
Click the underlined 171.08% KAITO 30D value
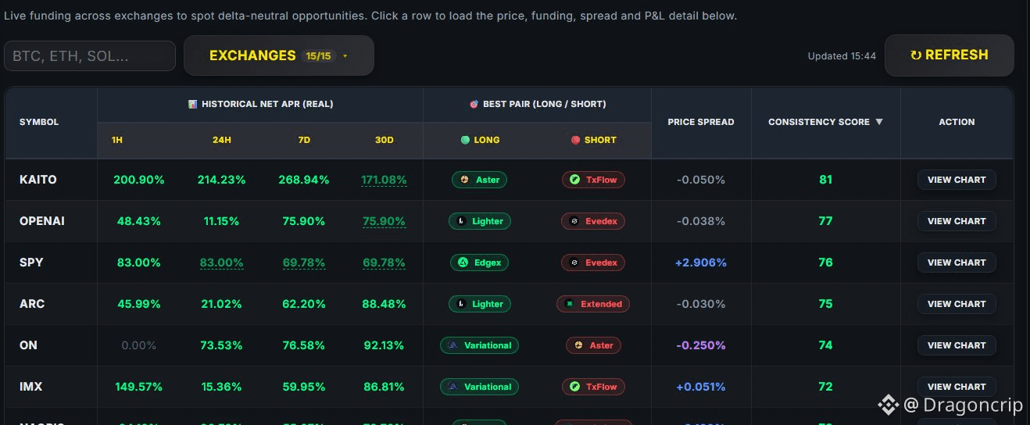[x=384, y=180]
